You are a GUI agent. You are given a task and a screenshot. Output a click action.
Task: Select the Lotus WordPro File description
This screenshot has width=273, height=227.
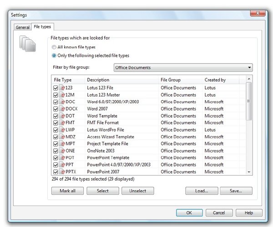pyautogui.click(x=106, y=130)
